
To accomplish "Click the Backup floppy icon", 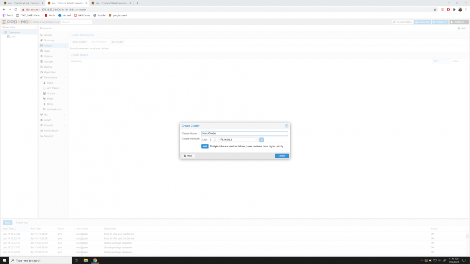I will coord(42,67).
